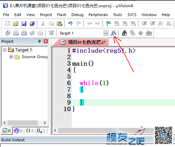Paste from clipboard with Paste icon
The height and width of the screenshot is (147, 175).
(59, 24)
